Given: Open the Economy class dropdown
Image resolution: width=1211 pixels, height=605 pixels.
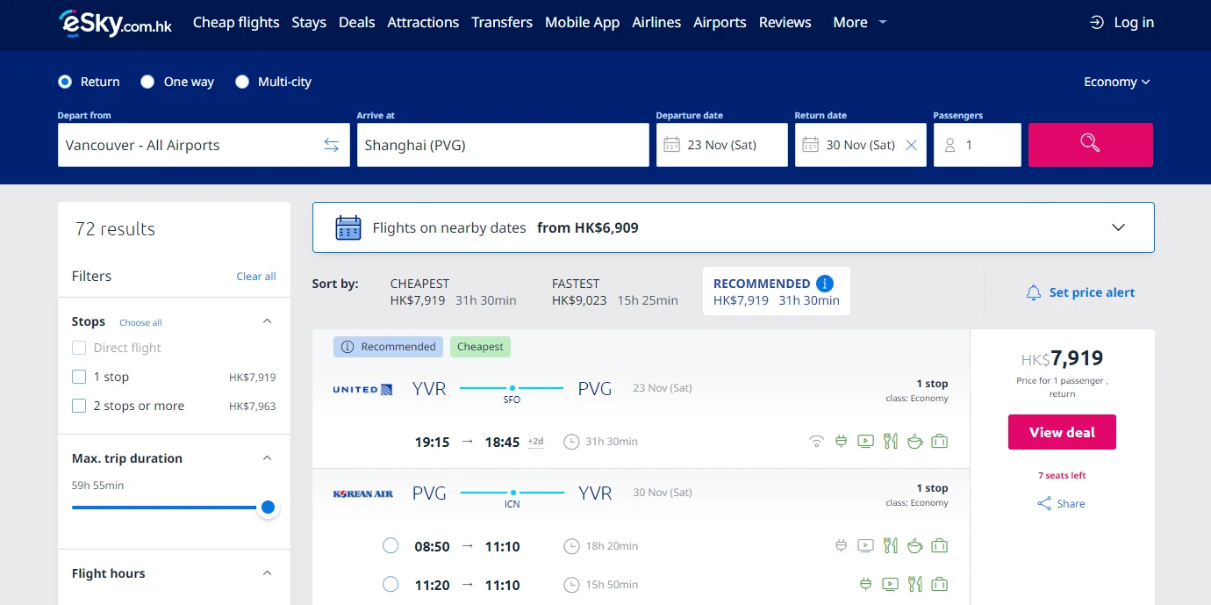Looking at the screenshot, I should tap(1116, 82).
